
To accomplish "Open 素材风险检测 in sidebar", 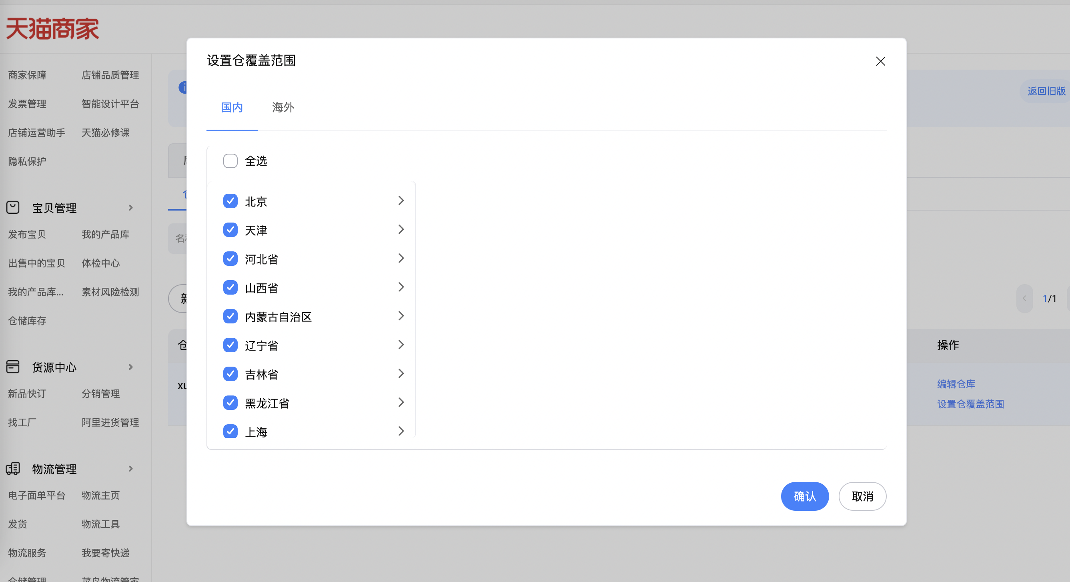I will (x=110, y=292).
